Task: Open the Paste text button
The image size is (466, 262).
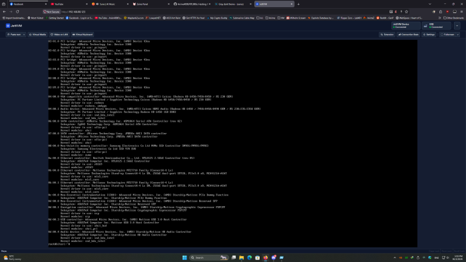Action: click(14, 35)
